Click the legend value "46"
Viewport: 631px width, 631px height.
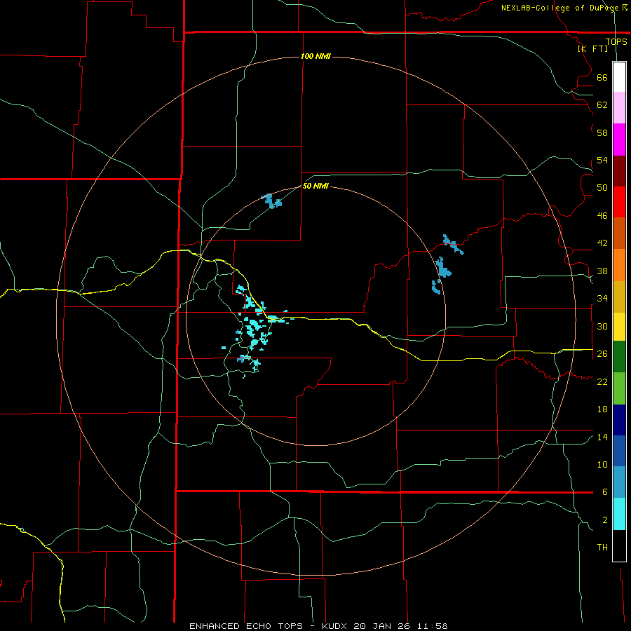(602, 216)
